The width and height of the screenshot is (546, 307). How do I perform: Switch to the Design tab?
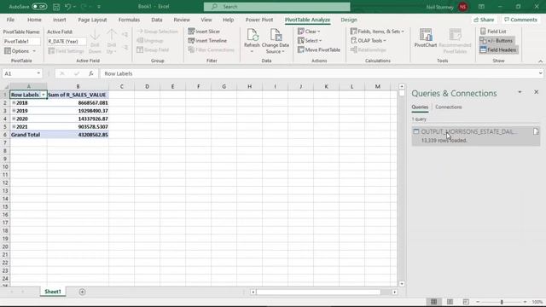[349, 20]
